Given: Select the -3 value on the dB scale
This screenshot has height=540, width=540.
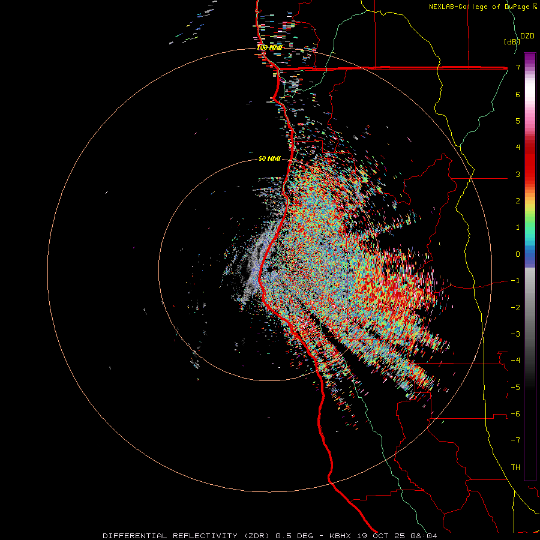Looking at the screenshot, I should tap(515, 334).
